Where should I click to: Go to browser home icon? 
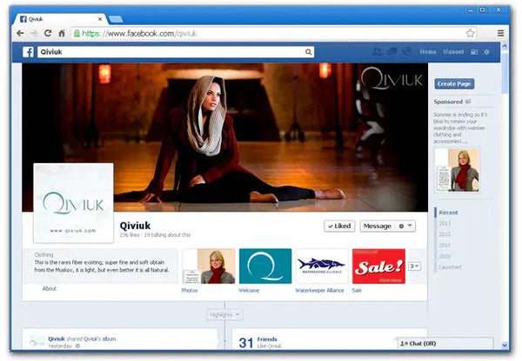[x=62, y=33]
